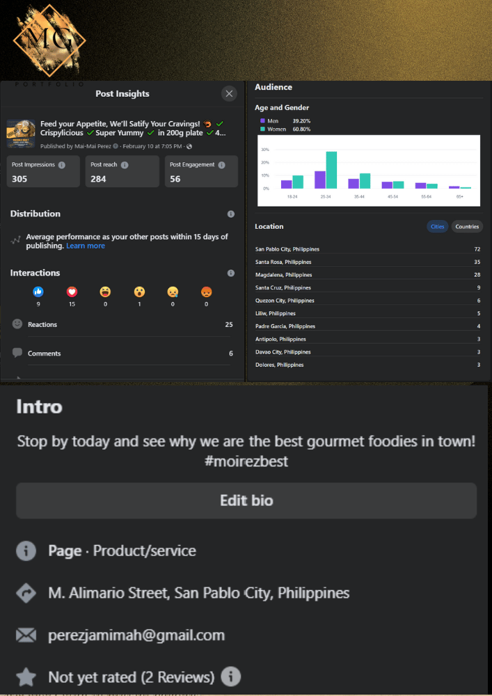The width and height of the screenshot is (492, 696).
Task: Click the Wow reaction emoji
Action: (x=139, y=292)
